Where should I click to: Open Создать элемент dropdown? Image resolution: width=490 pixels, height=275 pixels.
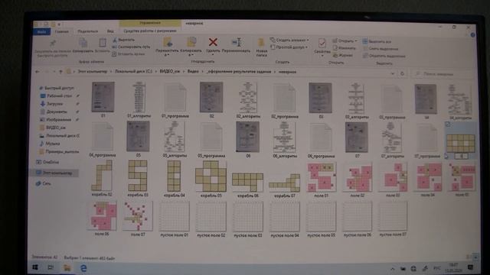point(289,40)
